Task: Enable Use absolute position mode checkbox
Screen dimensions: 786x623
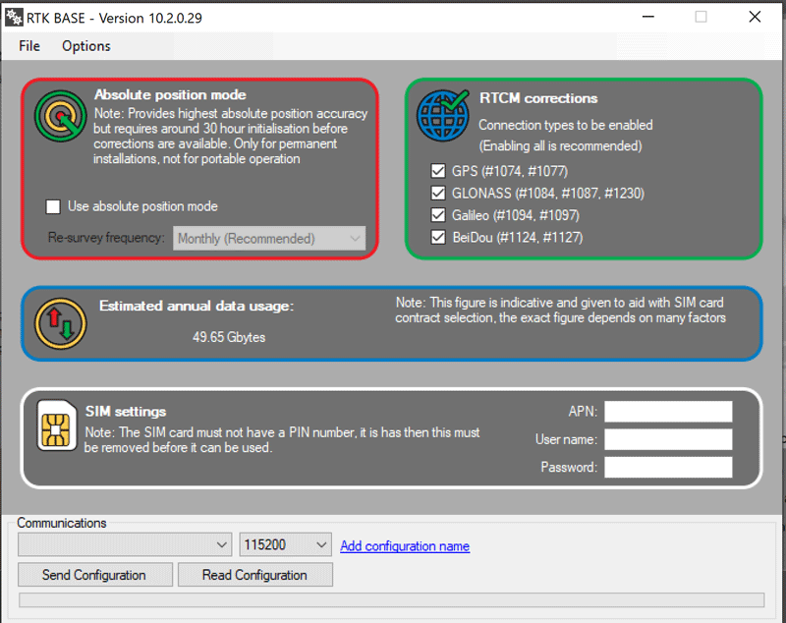Action: tap(54, 206)
